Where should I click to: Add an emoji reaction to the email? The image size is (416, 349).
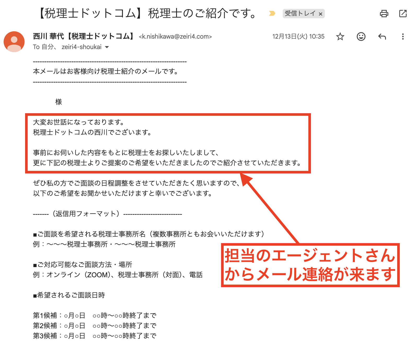(361, 37)
